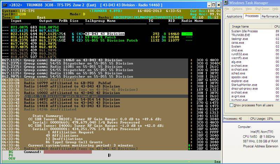Click the green radio name bar for RID 14460

187,34
